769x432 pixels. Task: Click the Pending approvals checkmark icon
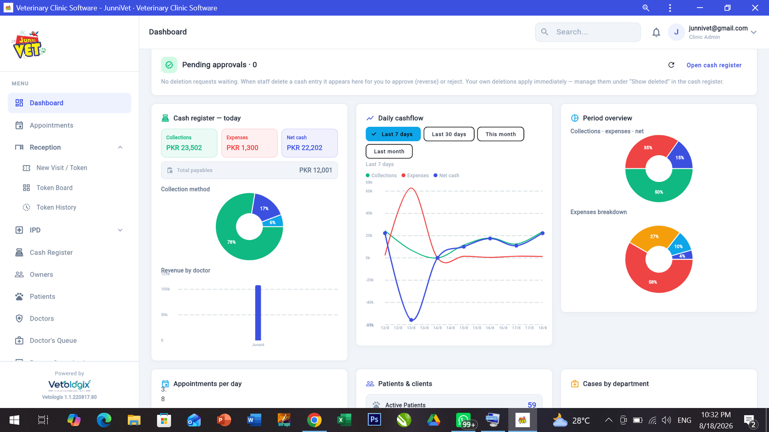(x=169, y=65)
